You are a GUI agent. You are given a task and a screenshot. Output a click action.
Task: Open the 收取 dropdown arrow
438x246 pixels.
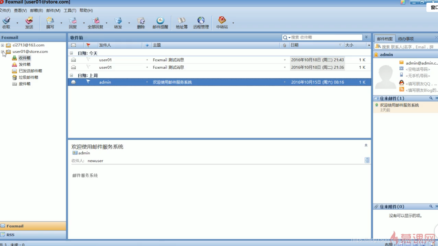[18, 23]
